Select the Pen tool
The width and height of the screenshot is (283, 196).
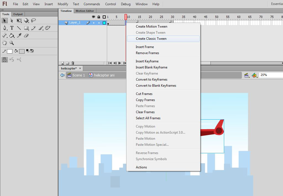click(x=5, y=28)
